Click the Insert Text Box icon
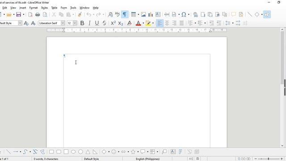The image size is (286, 161). (158, 14)
